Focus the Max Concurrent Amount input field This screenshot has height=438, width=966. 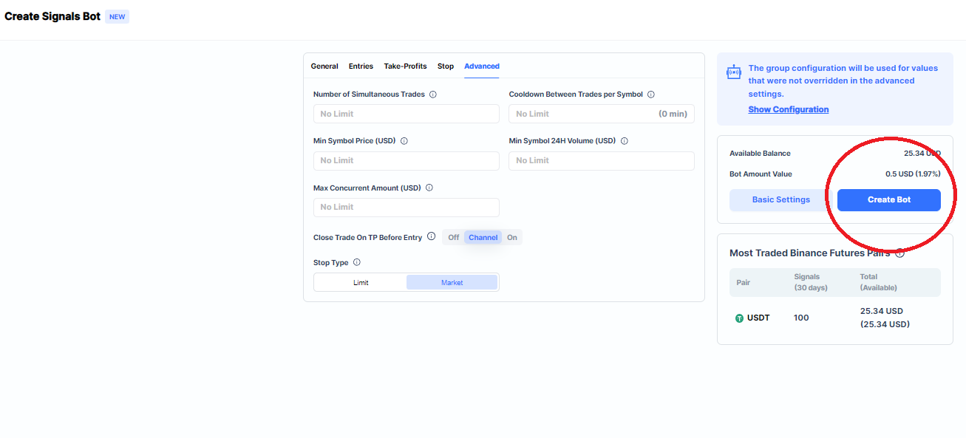coord(406,208)
